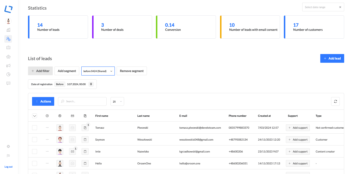Viewport: 350px width, 174px height.
Task: Delete the Date of registration filter
Action: click(91, 84)
